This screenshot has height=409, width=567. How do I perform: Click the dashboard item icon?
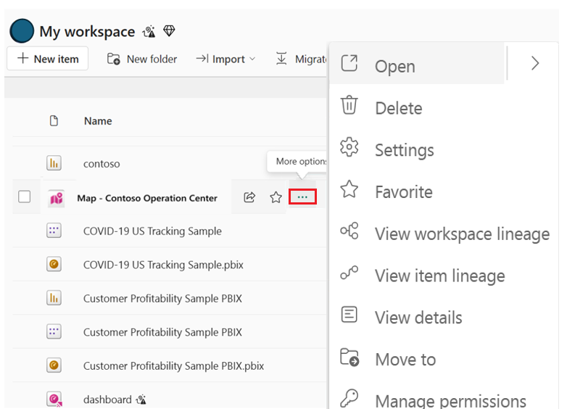coord(54,399)
